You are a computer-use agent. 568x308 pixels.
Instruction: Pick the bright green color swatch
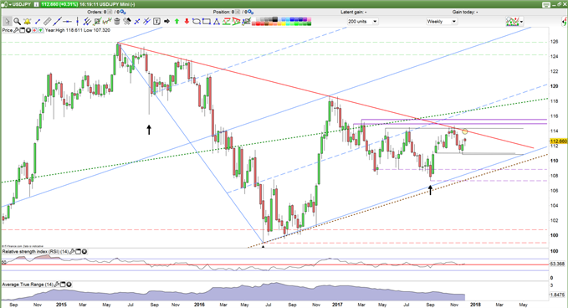click(x=296, y=23)
